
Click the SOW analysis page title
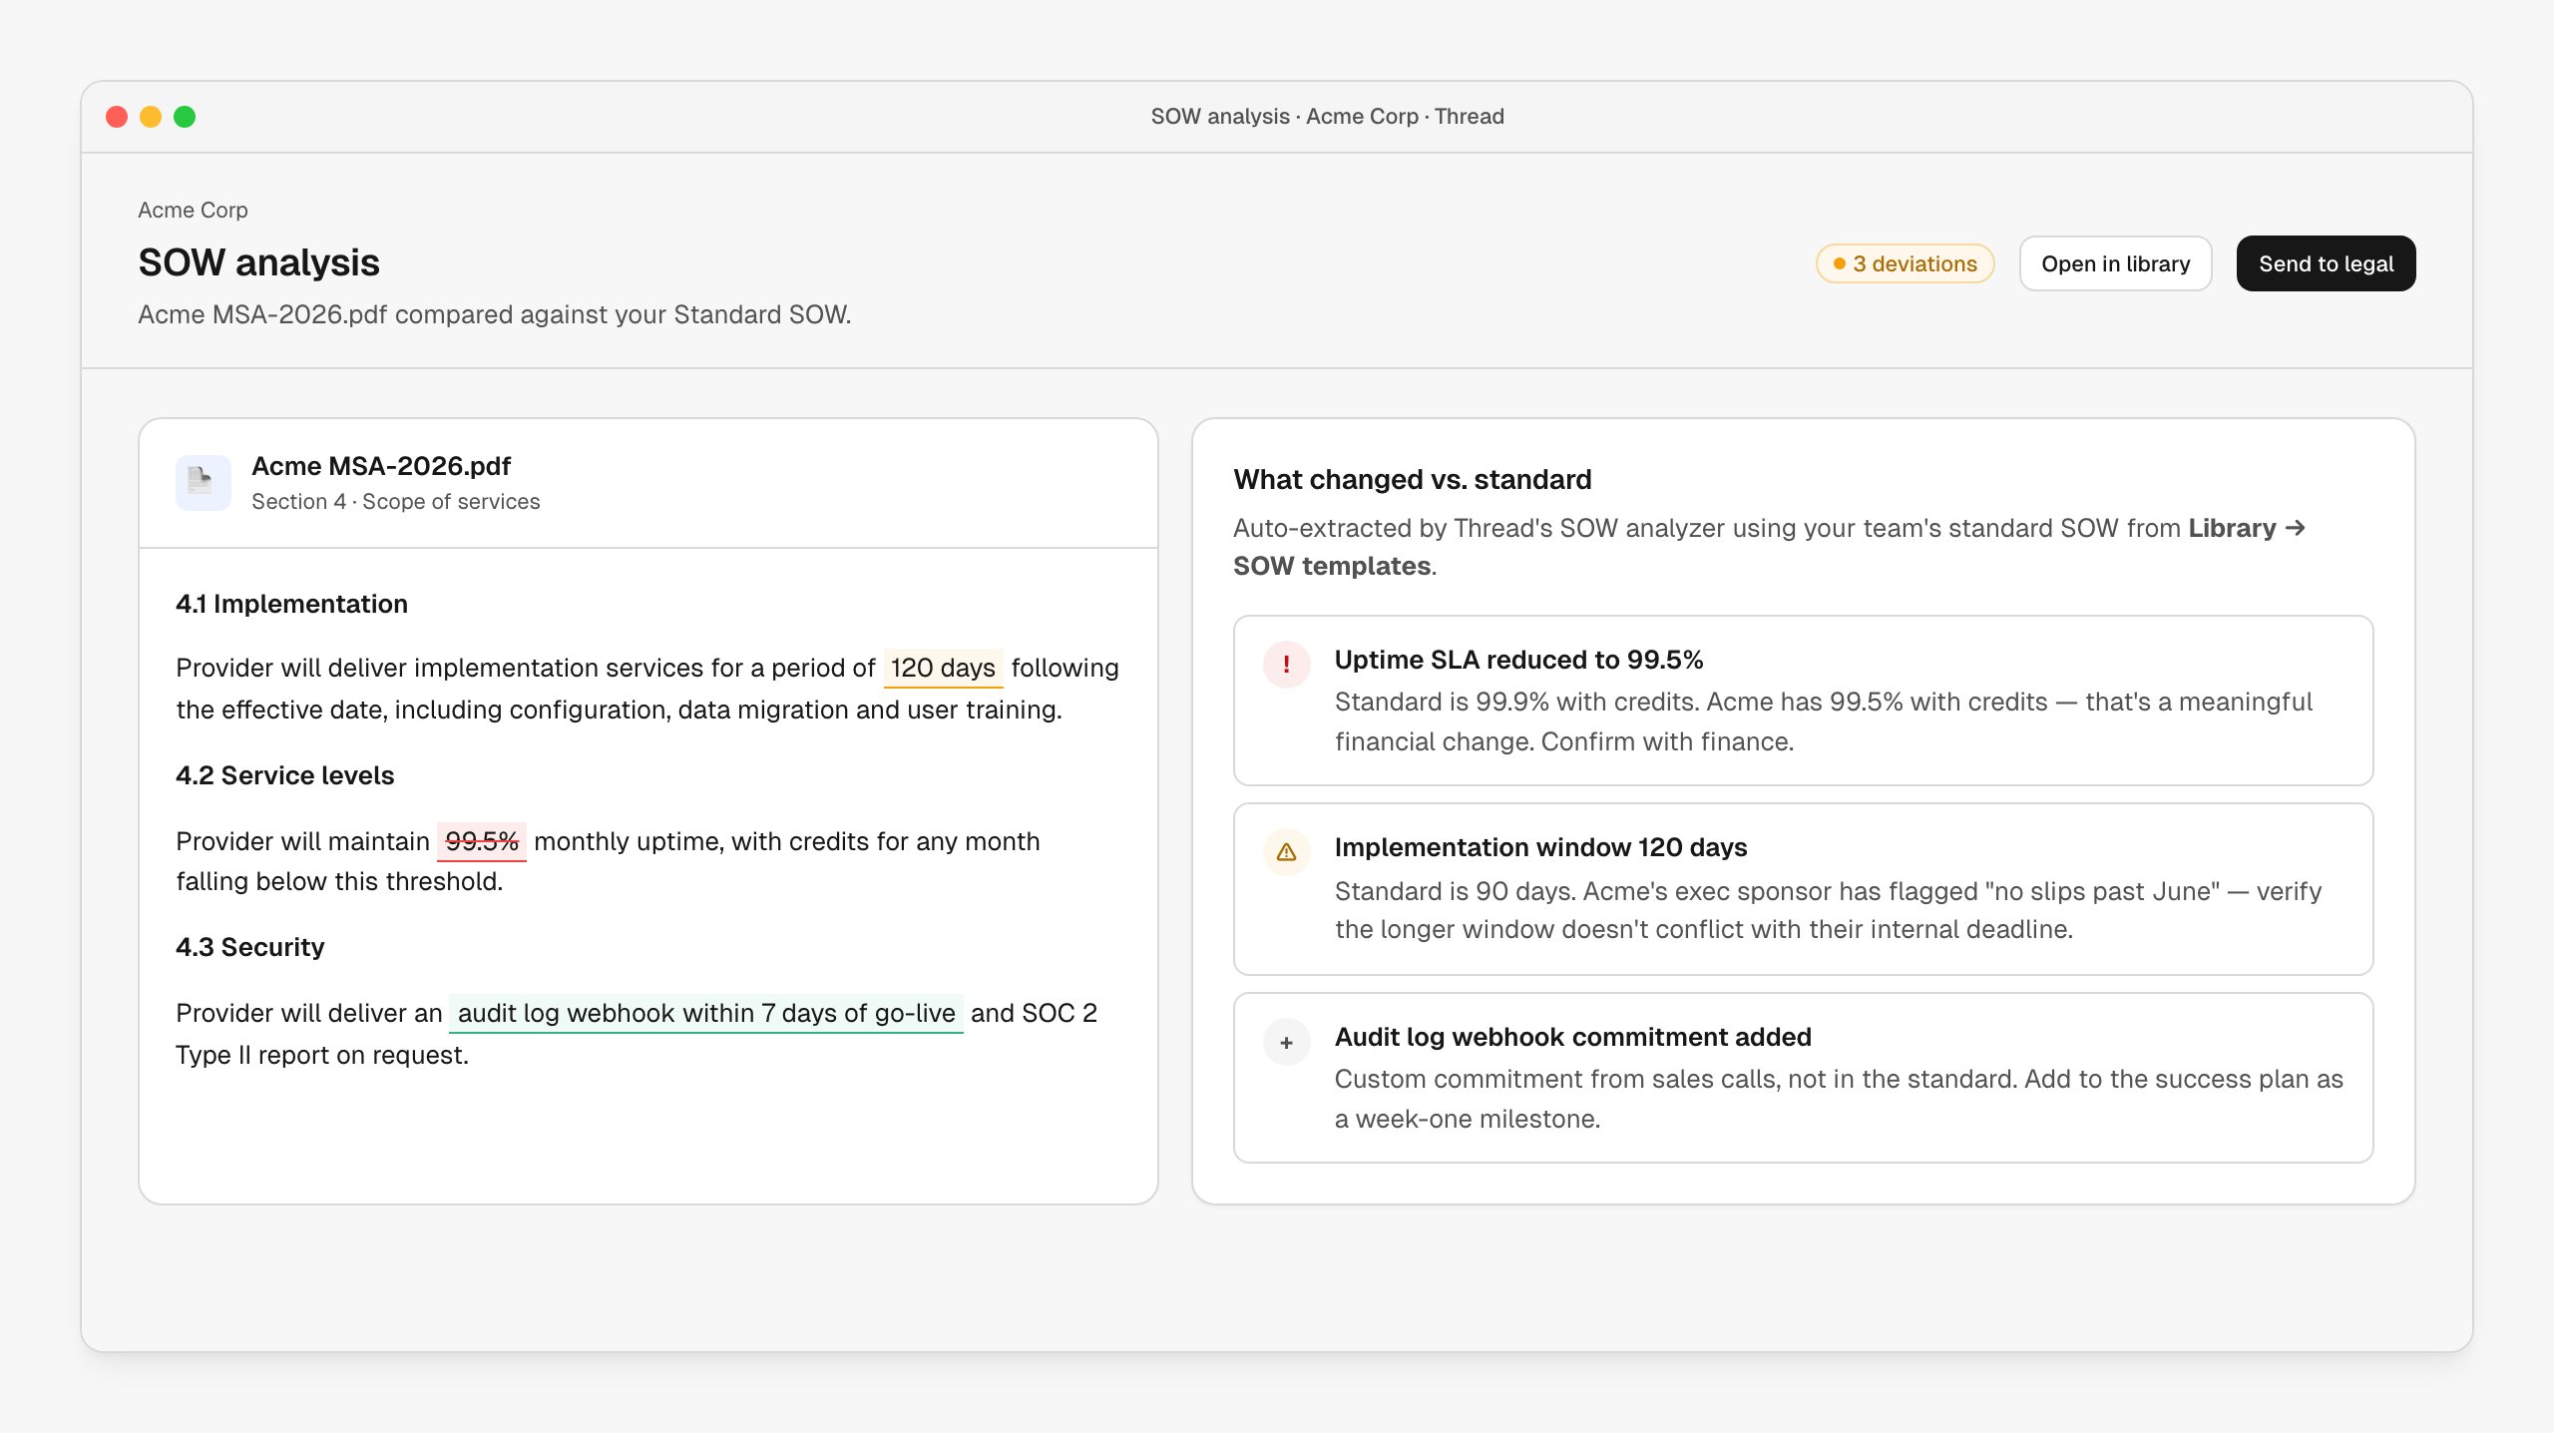(x=258, y=262)
